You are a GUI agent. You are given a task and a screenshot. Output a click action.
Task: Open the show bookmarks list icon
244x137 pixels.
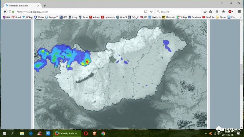point(211,12)
